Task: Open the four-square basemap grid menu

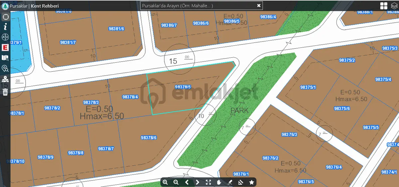Action: coord(384,6)
